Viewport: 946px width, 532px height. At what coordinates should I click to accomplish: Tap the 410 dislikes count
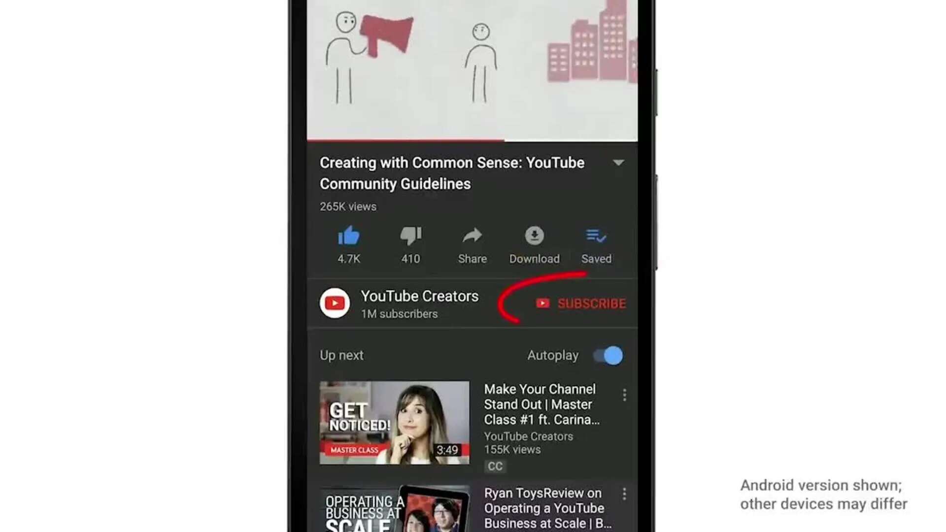coord(410,259)
